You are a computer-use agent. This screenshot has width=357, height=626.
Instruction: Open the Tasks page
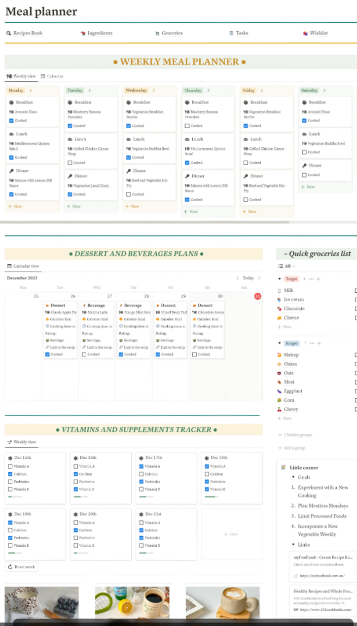[x=241, y=33]
